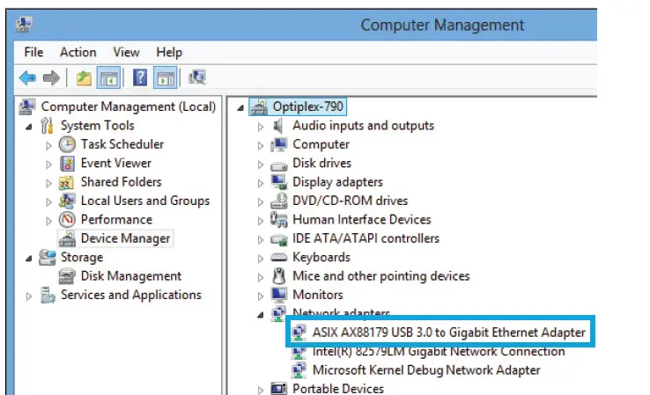Expand the Event Viewer node
Image resolution: width=650 pixels, height=395 pixels.
[x=48, y=165]
